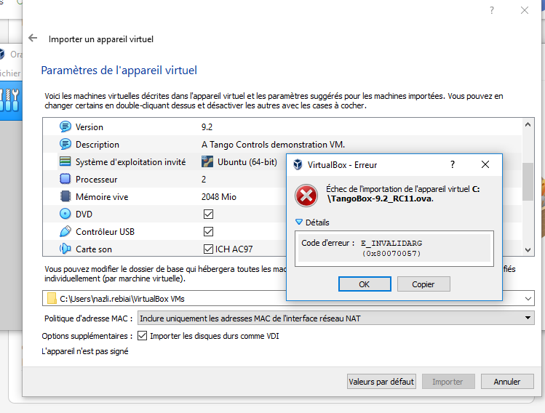Click scroll down arrow of settings list
Viewport: 545px width, 413px height.
click(x=528, y=249)
